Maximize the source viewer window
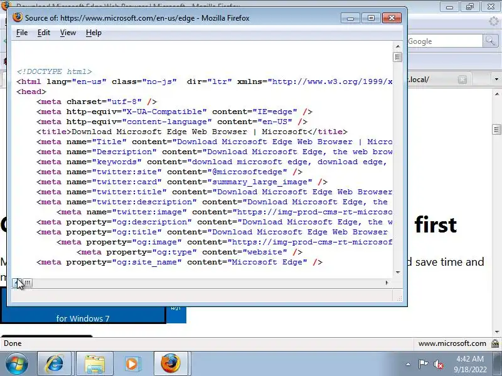502x376 pixels. (371, 18)
